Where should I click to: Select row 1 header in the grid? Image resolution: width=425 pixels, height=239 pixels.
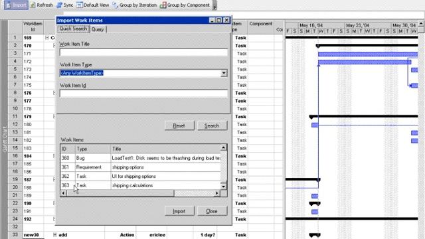click(x=15, y=38)
